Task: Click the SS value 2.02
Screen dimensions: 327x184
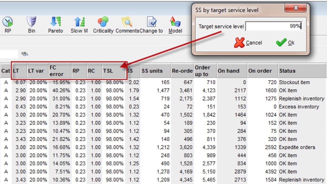Action: tap(134, 82)
